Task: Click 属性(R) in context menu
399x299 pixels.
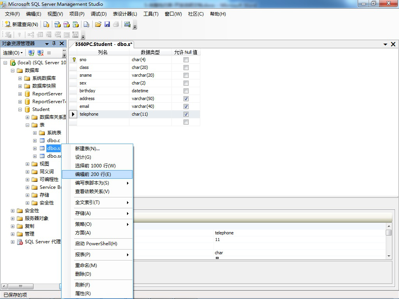Action: tap(97, 294)
